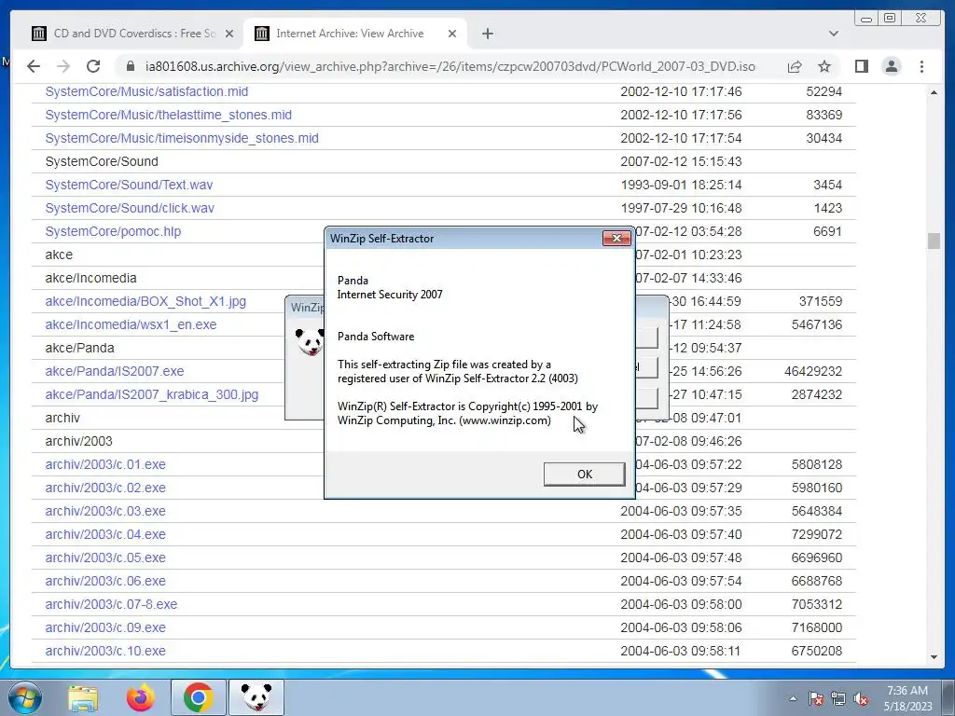This screenshot has height=716, width=955.
Task: Download akce/Panda/IS2007.exe link
Action: tap(114, 371)
